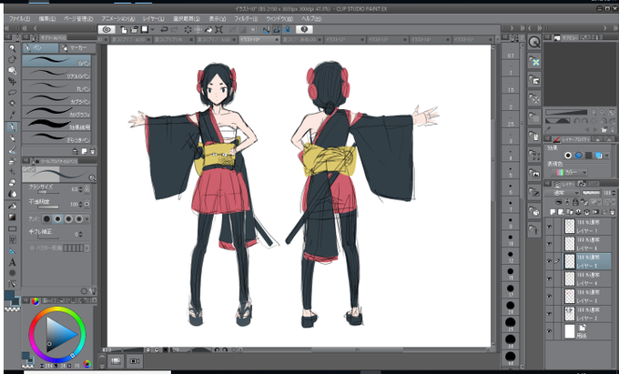Open the フィルター(I) menu

pos(246,18)
